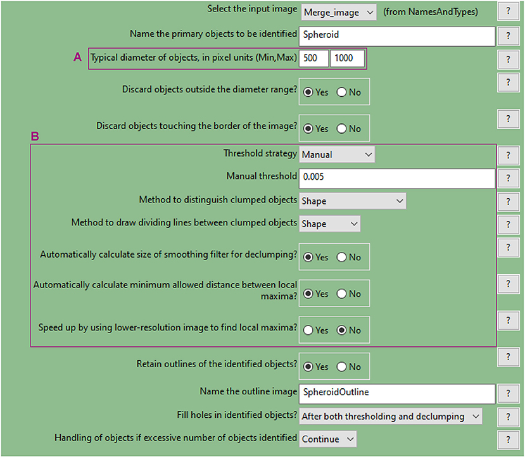Click the Manual threshold field showing 0.005
525x459 pixels.
point(397,178)
